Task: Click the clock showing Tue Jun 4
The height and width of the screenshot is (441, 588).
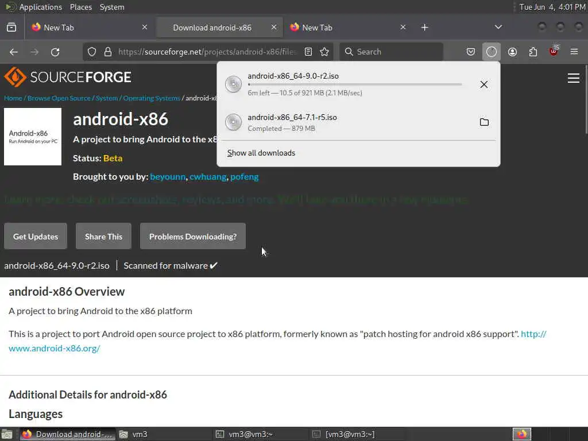Action: pyautogui.click(x=552, y=7)
